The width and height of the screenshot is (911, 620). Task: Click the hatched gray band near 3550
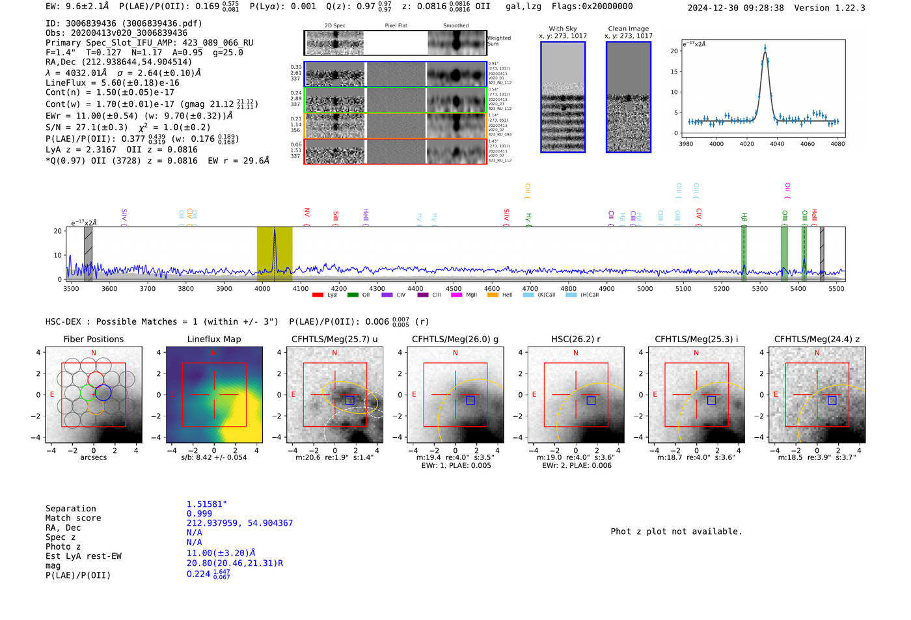[x=88, y=253]
